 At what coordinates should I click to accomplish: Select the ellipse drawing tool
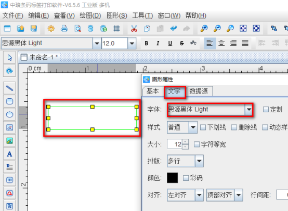point(9,114)
